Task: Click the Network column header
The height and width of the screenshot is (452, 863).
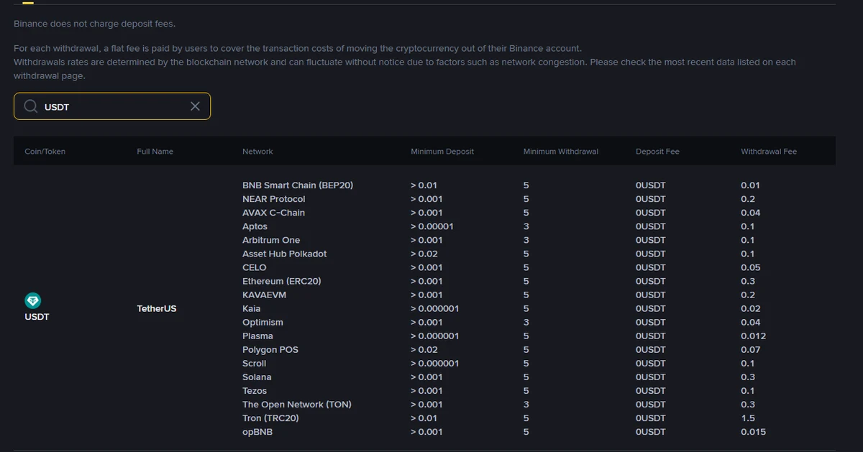Action: (x=257, y=152)
